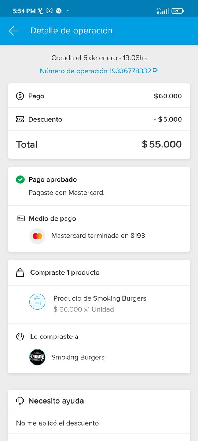Copy the operation number with the copy icon
The image size is (198, 441).
pyautogui.click(x=156, y=71)
